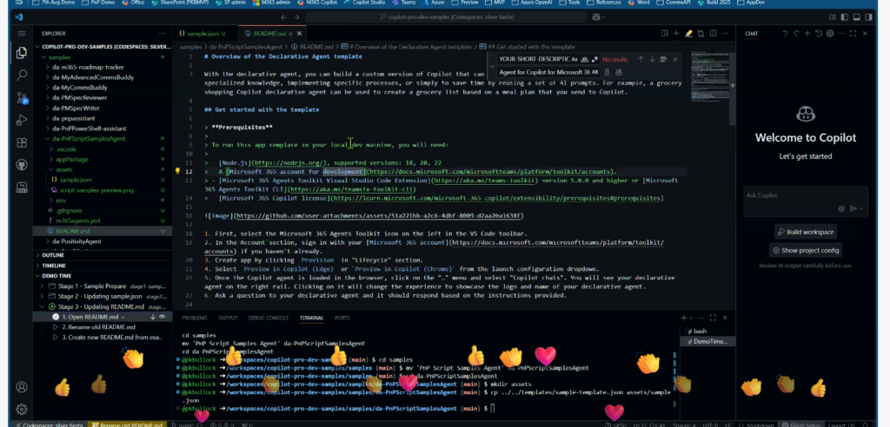Maximize the Chat panel
Viewport: 890px width, 427px height.
click(x=853, y=34)
